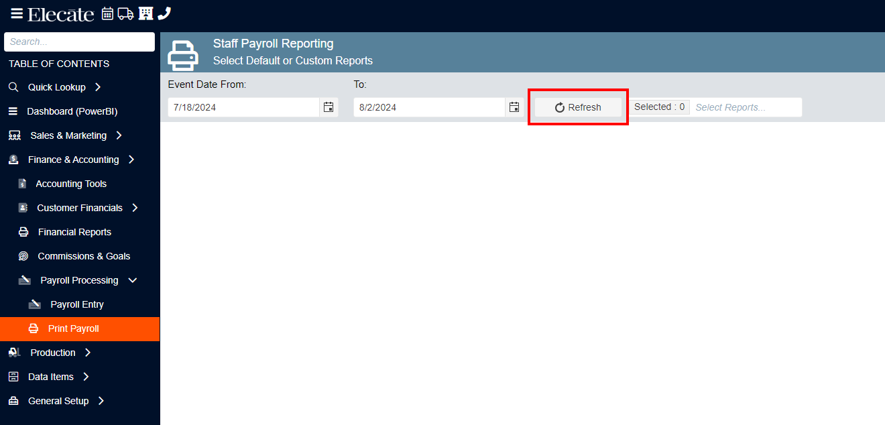Expand the General Setup chevron
885x425 pixels.
coord(101,401)
